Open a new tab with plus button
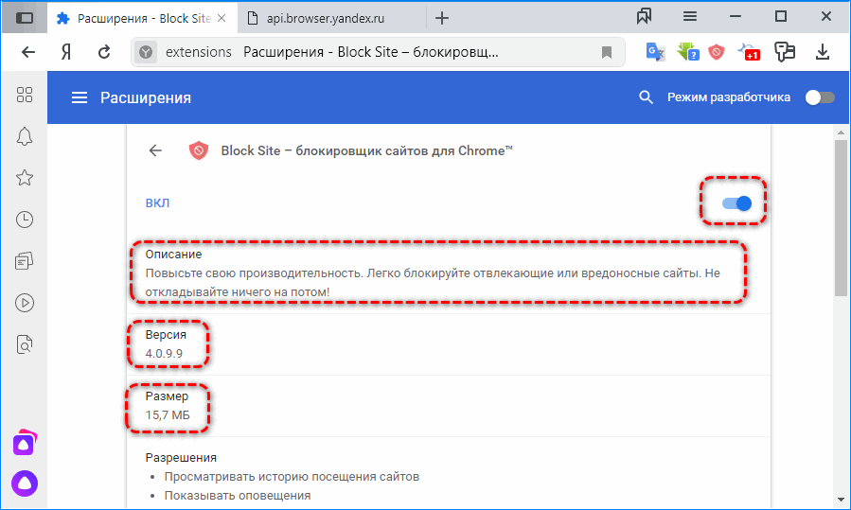 [442, 18]
